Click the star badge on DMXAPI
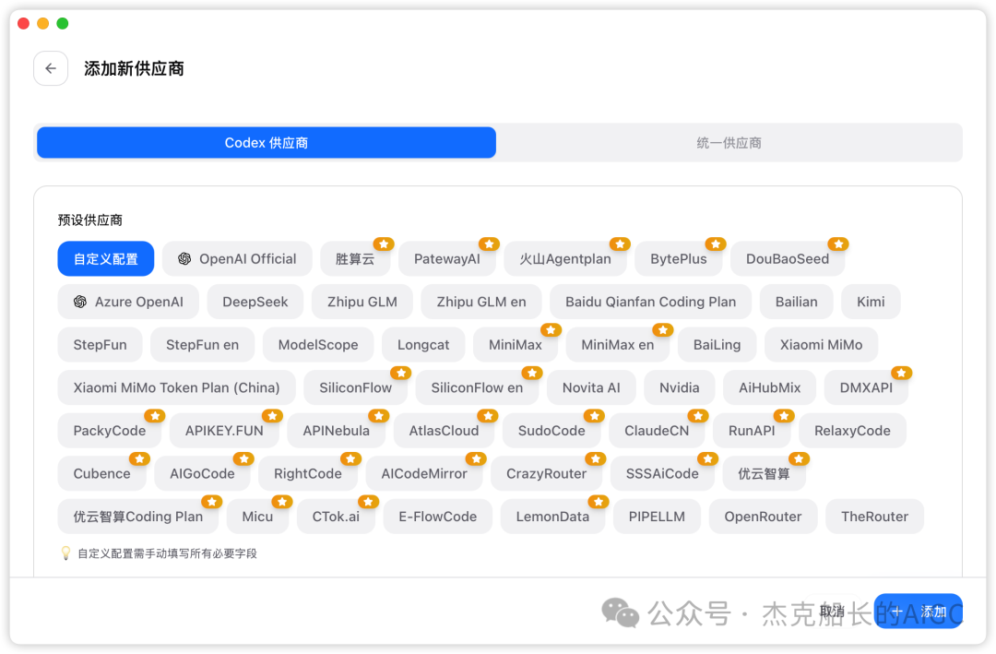This screenshot has height=654, width=996. 902,373
